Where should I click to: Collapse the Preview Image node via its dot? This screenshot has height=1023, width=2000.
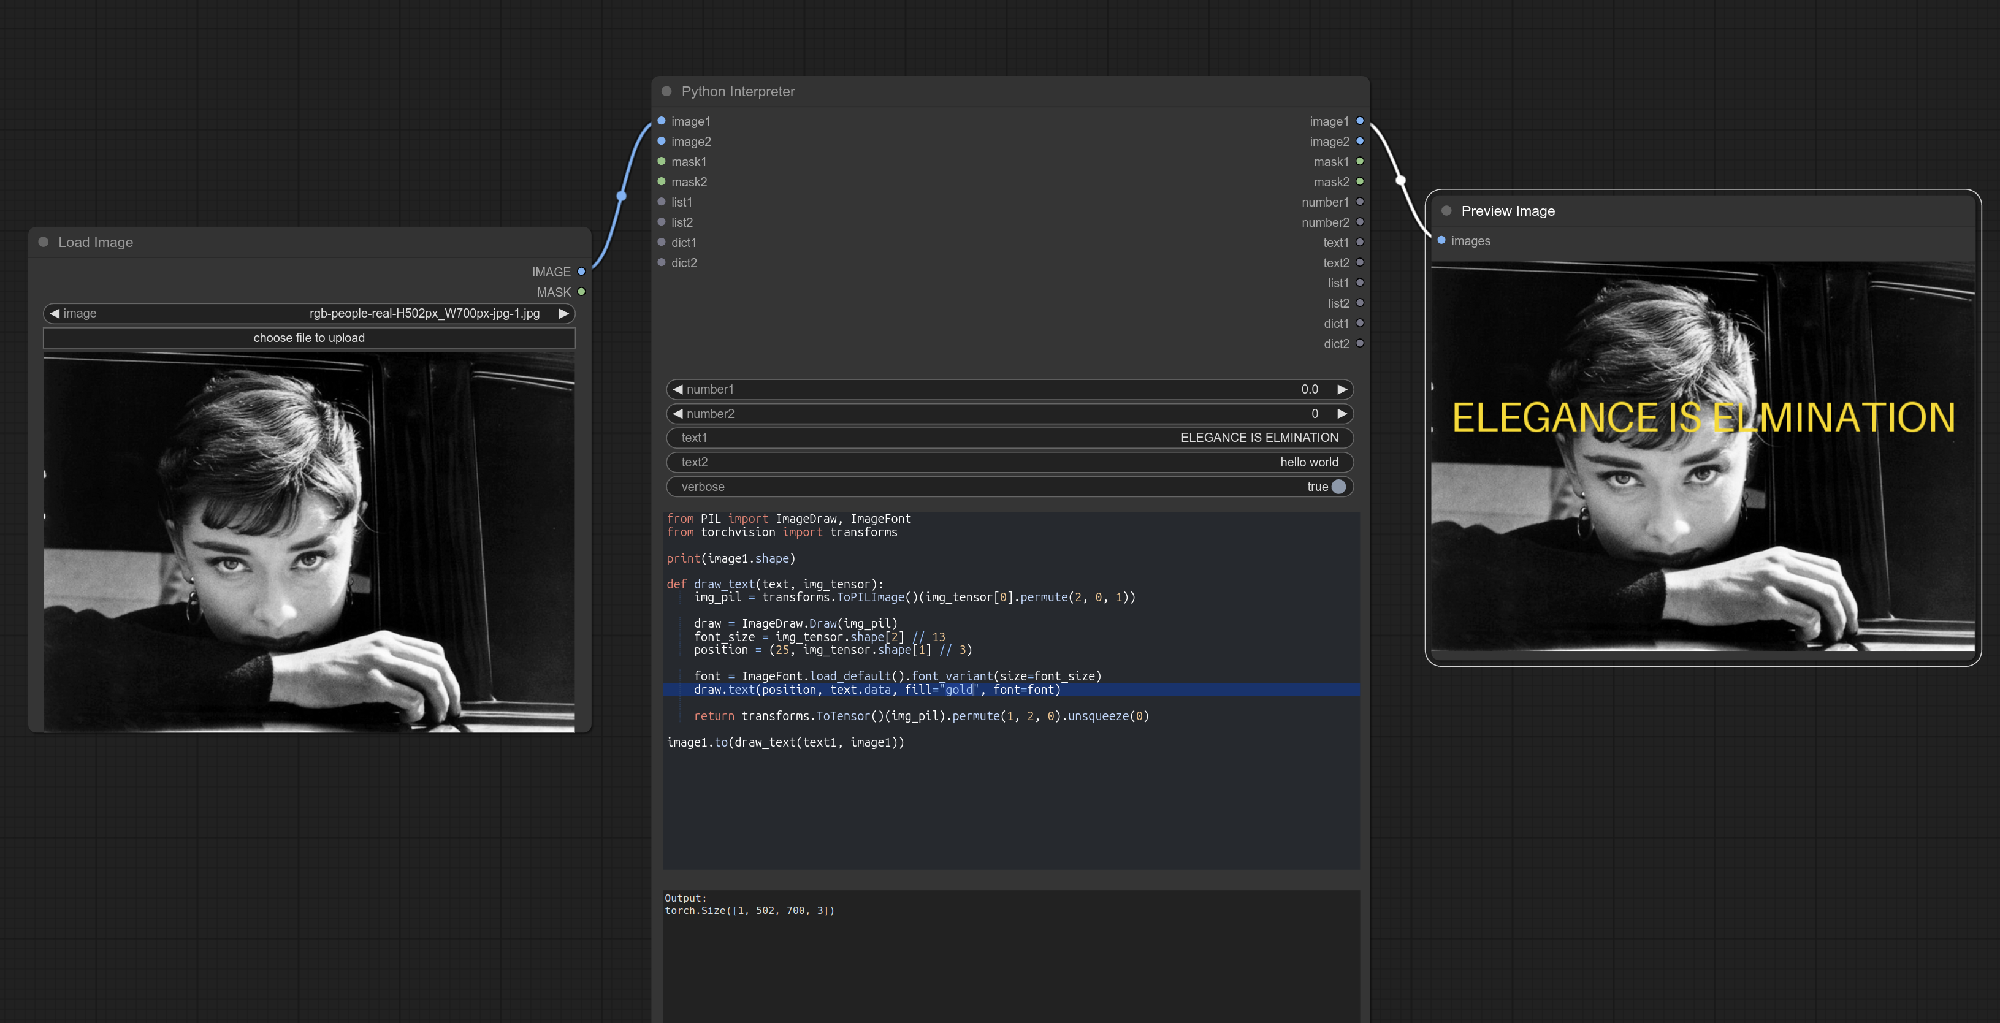tap(1446, 211)
